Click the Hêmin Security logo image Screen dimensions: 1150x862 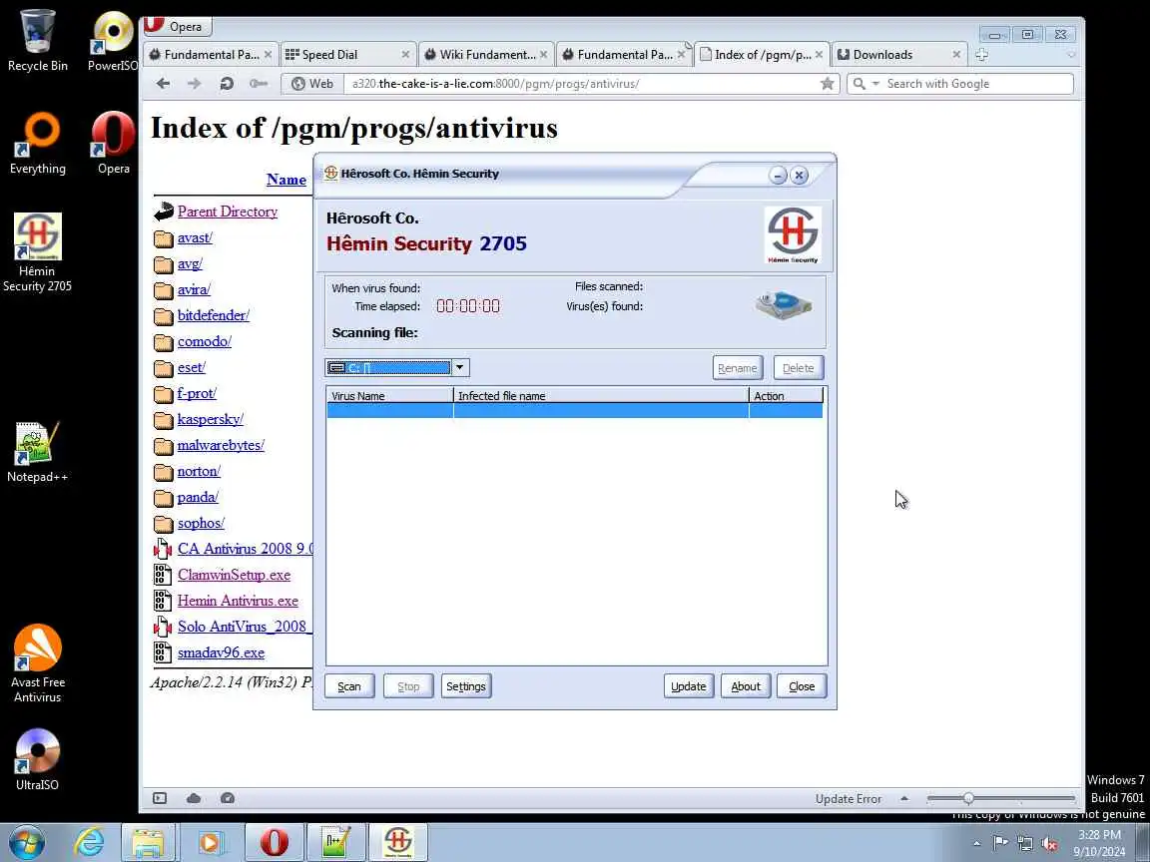click(793, 235)
